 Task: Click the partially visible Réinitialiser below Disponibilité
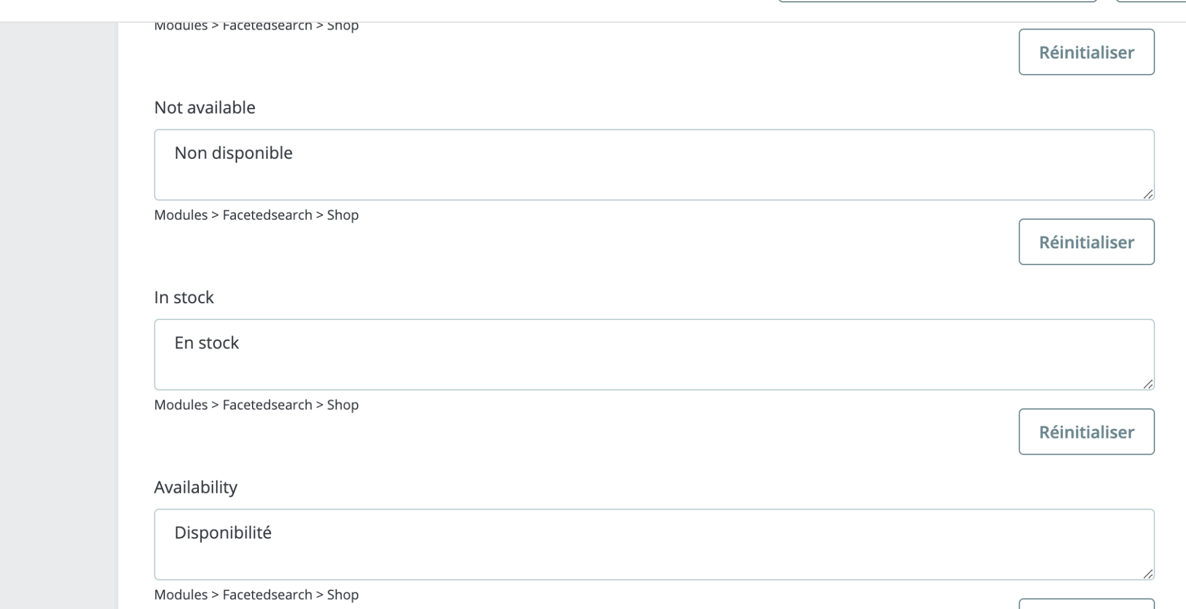[x=1086, y=604]
